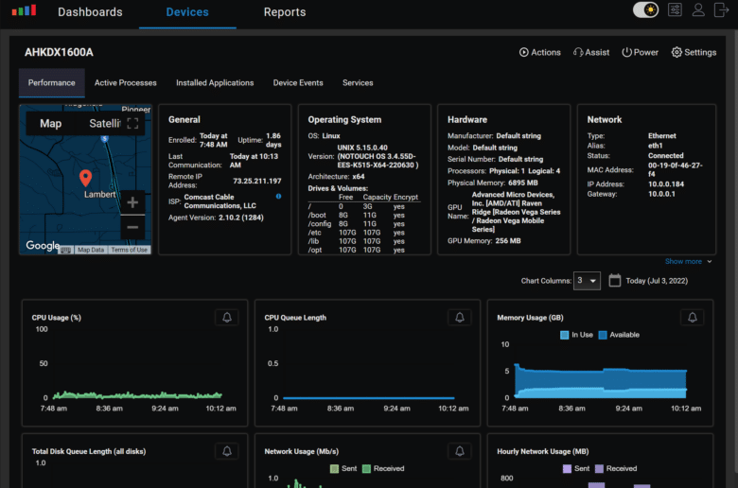This screenshot has height=488, width=738.
Task: Click the Google logo on map
Action: 43,246
